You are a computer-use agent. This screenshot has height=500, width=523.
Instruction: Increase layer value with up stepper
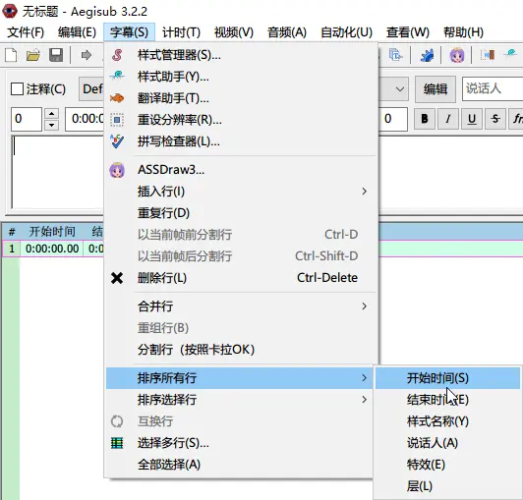[x=51, y=113]
